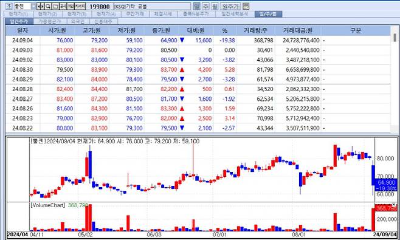Click the up triangle in the 24.08.30 row

click(182, 70)
